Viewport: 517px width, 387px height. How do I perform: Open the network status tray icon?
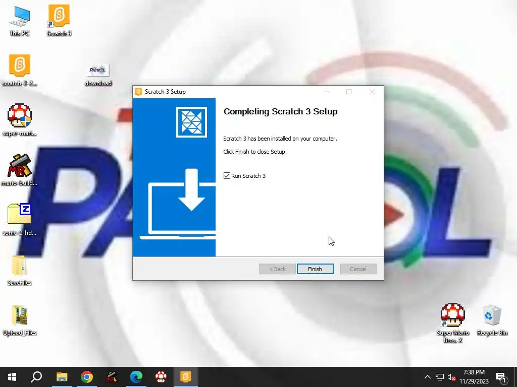pyautogui.click(x=440, y=377)
